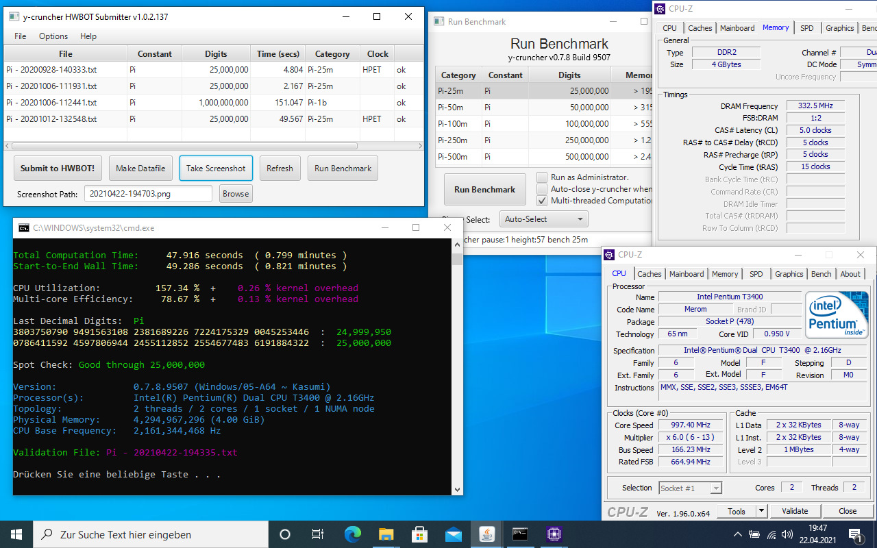Open the Windows Start menu
877x548 pixels.
click(16, 534)
